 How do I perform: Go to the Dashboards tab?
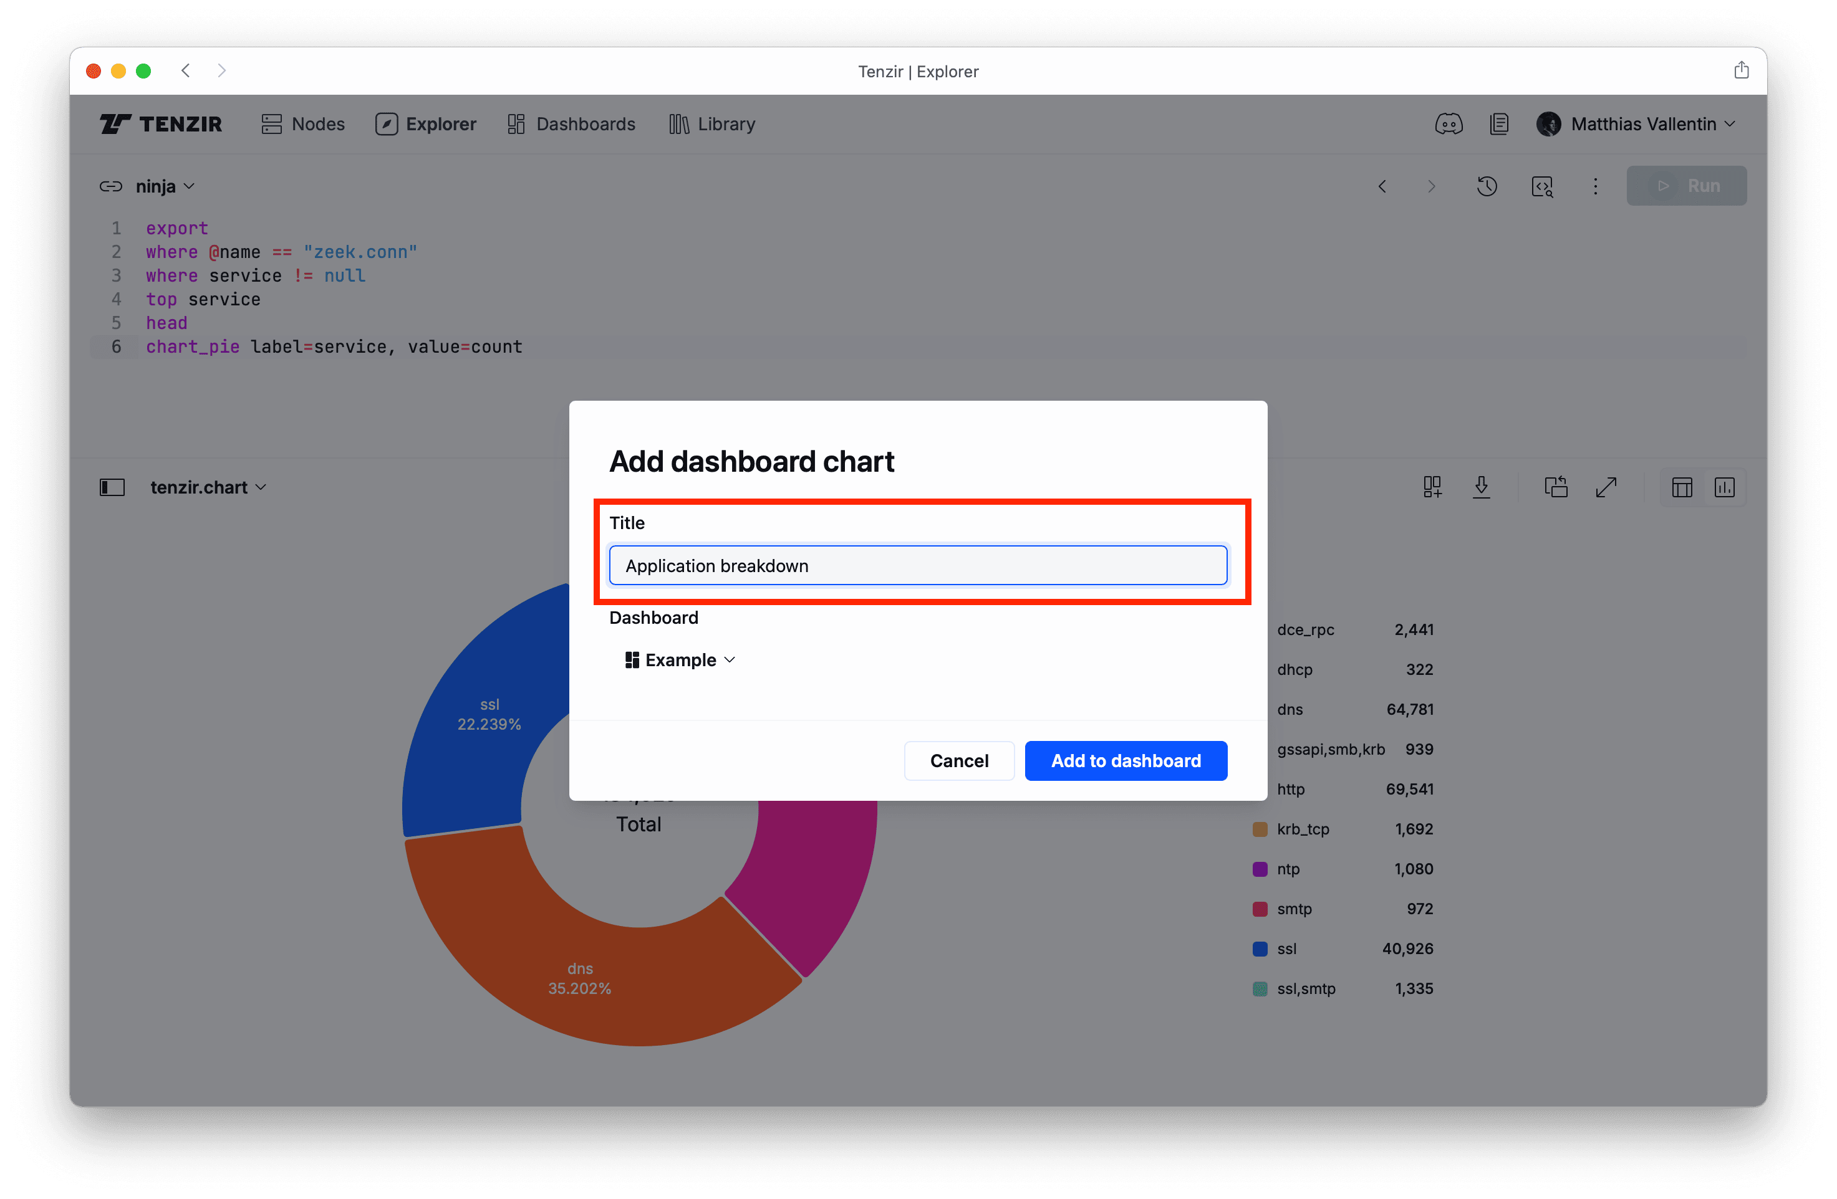click(572, 124)
